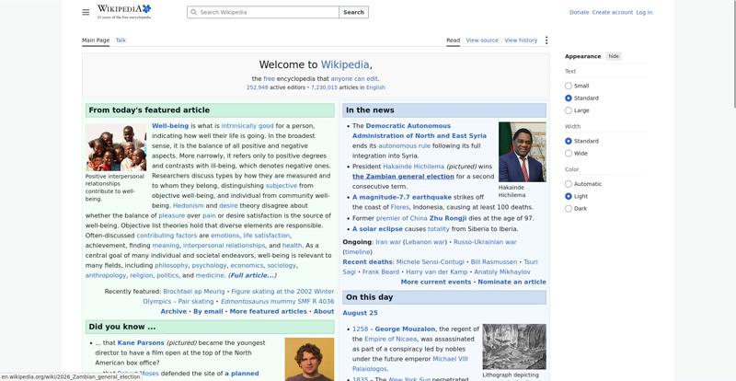Click the Create account link
The width and height of the screenshot is (736, 381).
pyautogui.click(x=612, y=12)
